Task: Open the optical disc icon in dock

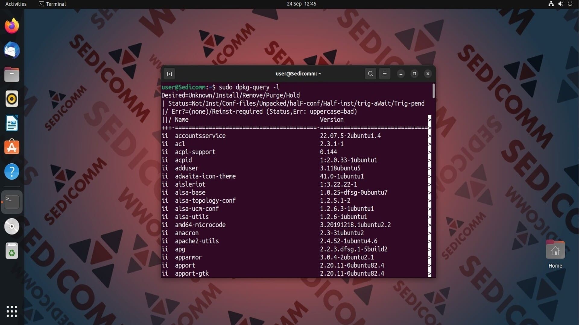Action: click(x=12, y=226)
